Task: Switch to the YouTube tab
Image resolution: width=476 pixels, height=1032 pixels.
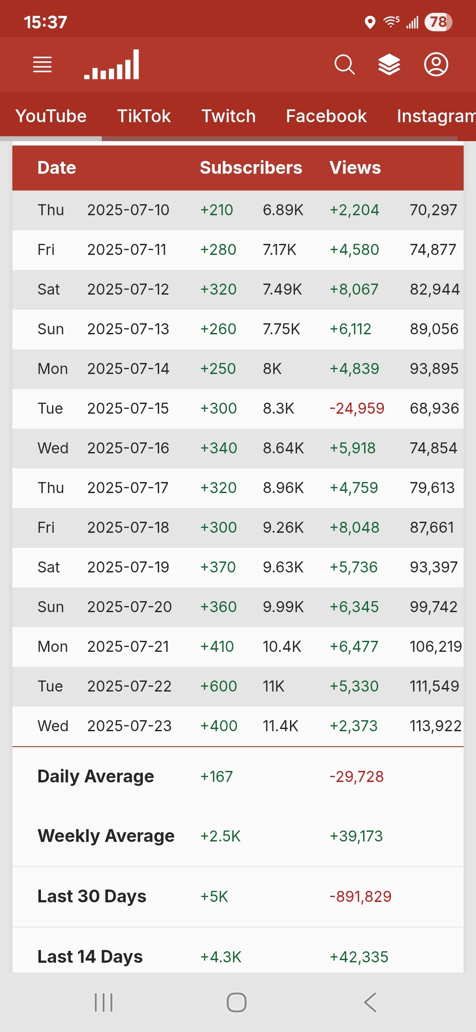Action: tap(51, 116)
